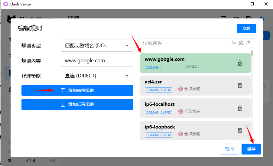Select the ip6-localhost rule card
The width and height of the screenshot is (273, 166).
(x=195, y=108)
